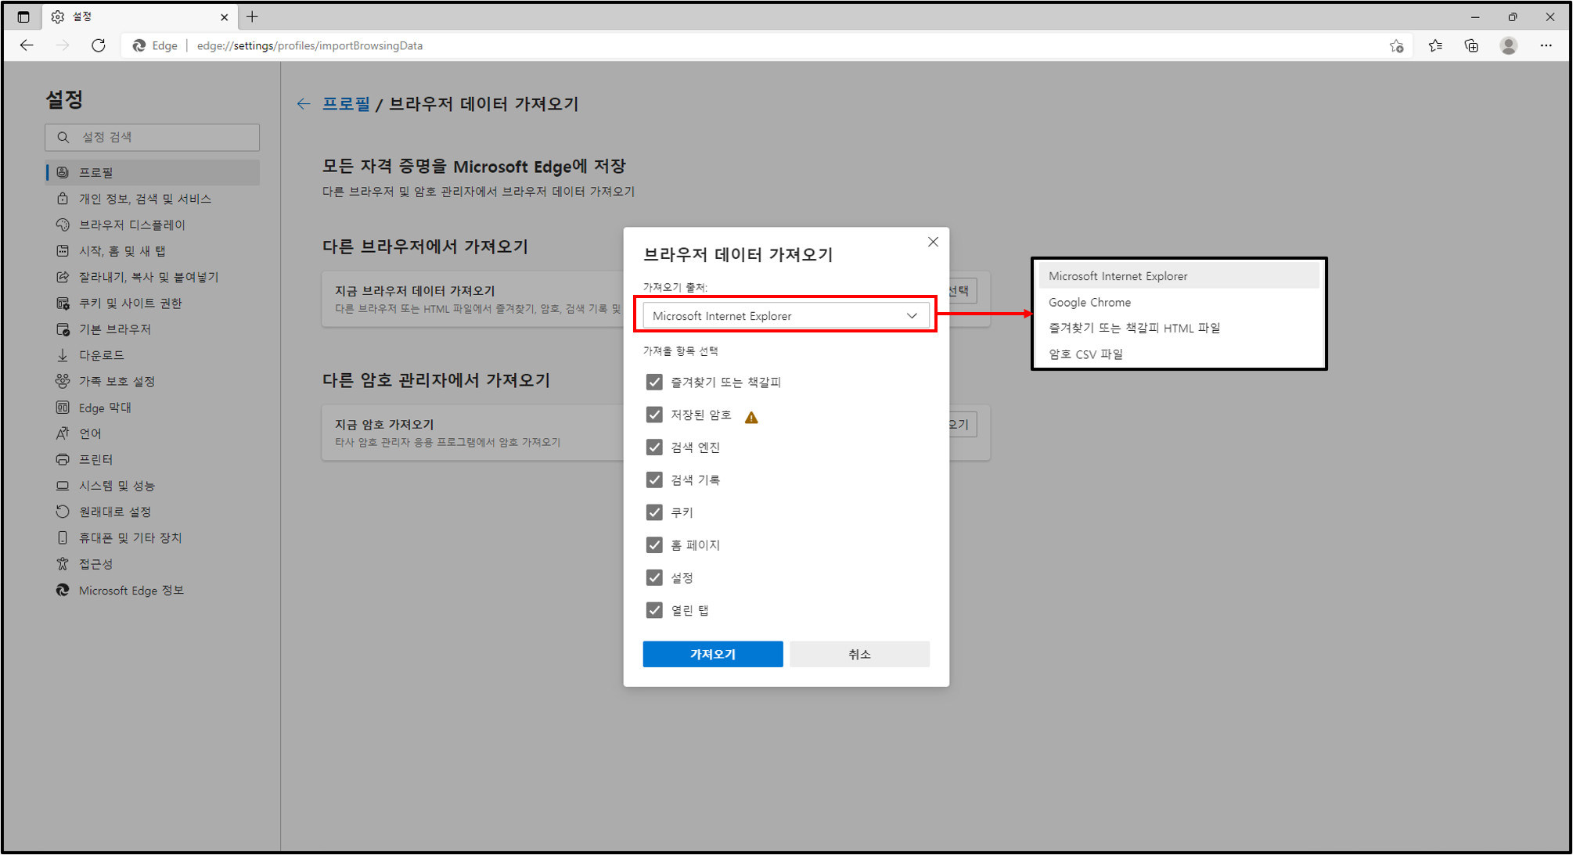Screen dimensions: 1573x855
Task: Toggle 열린 탭 checkbox
Action: click(654, 610)
